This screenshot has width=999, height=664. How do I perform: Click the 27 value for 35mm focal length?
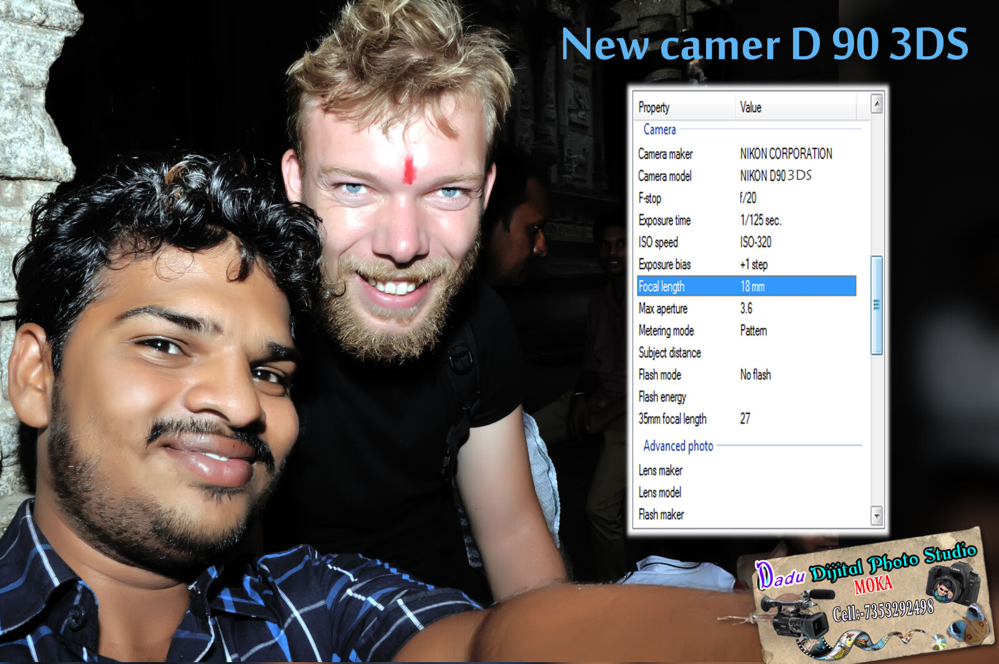click(745, 419)
